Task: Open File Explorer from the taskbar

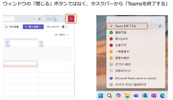Action: click(127, 96)
